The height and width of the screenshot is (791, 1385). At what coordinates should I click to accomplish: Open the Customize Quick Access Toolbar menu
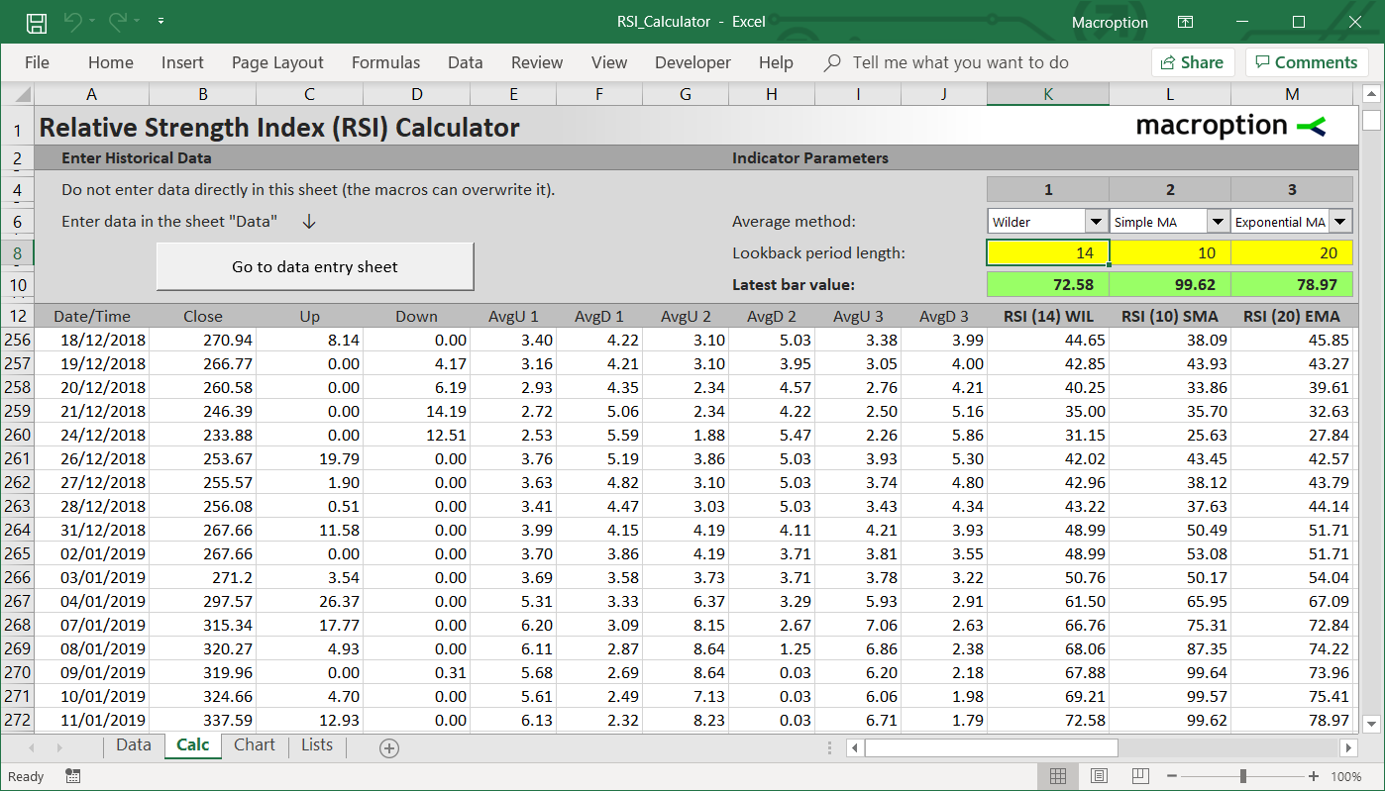pyautogui.click(x=160, y=22)
